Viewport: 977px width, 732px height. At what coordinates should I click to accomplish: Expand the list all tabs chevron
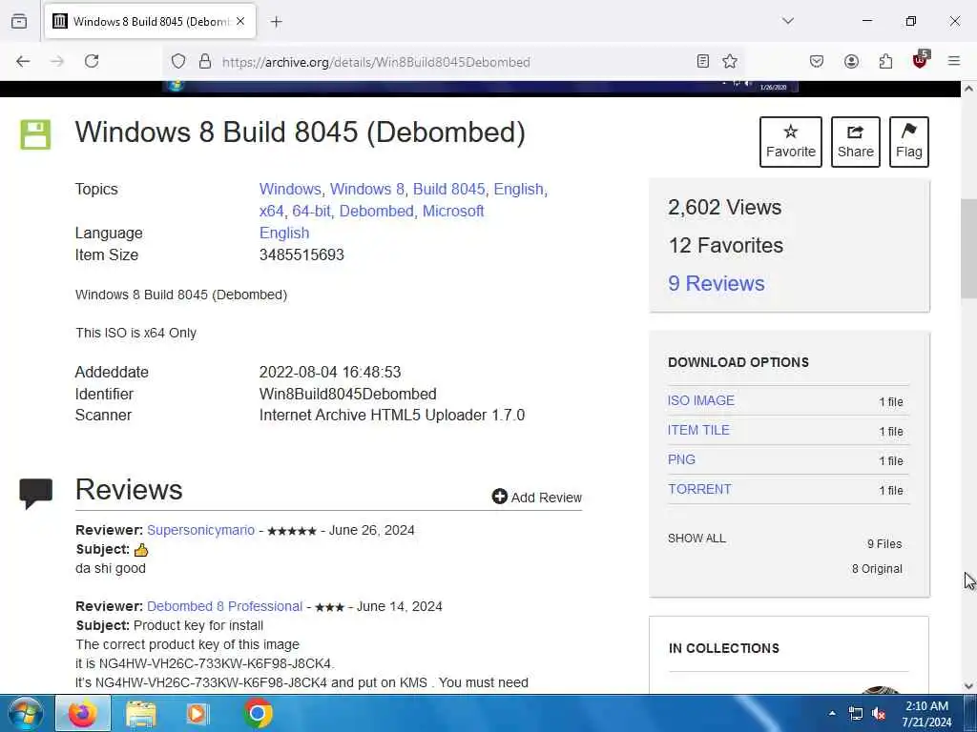click(x=788, y=21)
